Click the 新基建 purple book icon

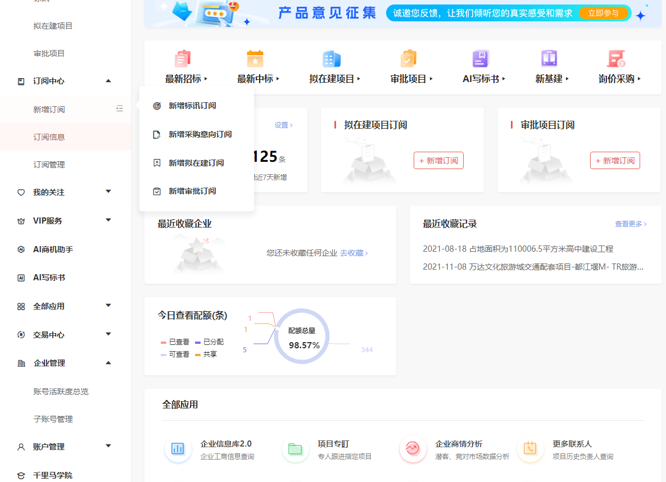click(x=549, y=58)
